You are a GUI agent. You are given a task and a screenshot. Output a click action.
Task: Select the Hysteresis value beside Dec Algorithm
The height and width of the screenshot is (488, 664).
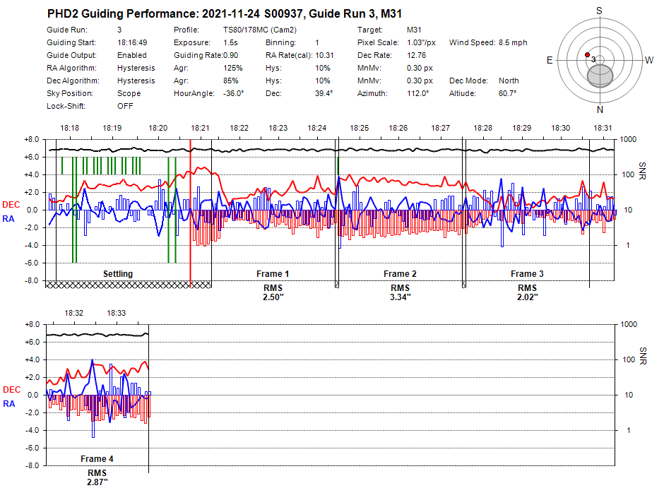(x=136, y=81)
